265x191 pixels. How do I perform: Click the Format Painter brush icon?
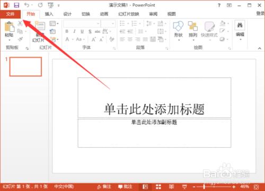point(21,39)
